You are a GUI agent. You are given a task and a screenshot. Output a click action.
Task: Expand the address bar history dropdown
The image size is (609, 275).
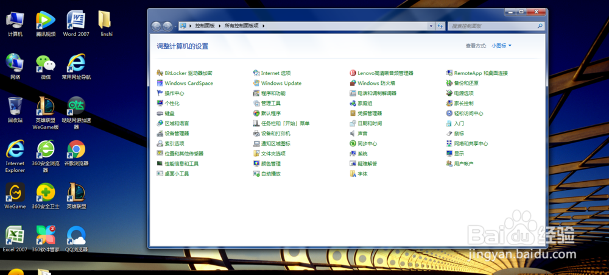tap(431, 26)
